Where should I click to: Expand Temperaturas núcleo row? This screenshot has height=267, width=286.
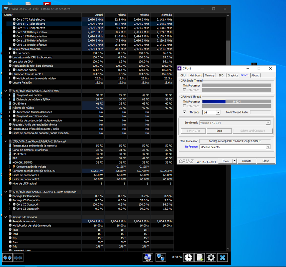(10, 95)
